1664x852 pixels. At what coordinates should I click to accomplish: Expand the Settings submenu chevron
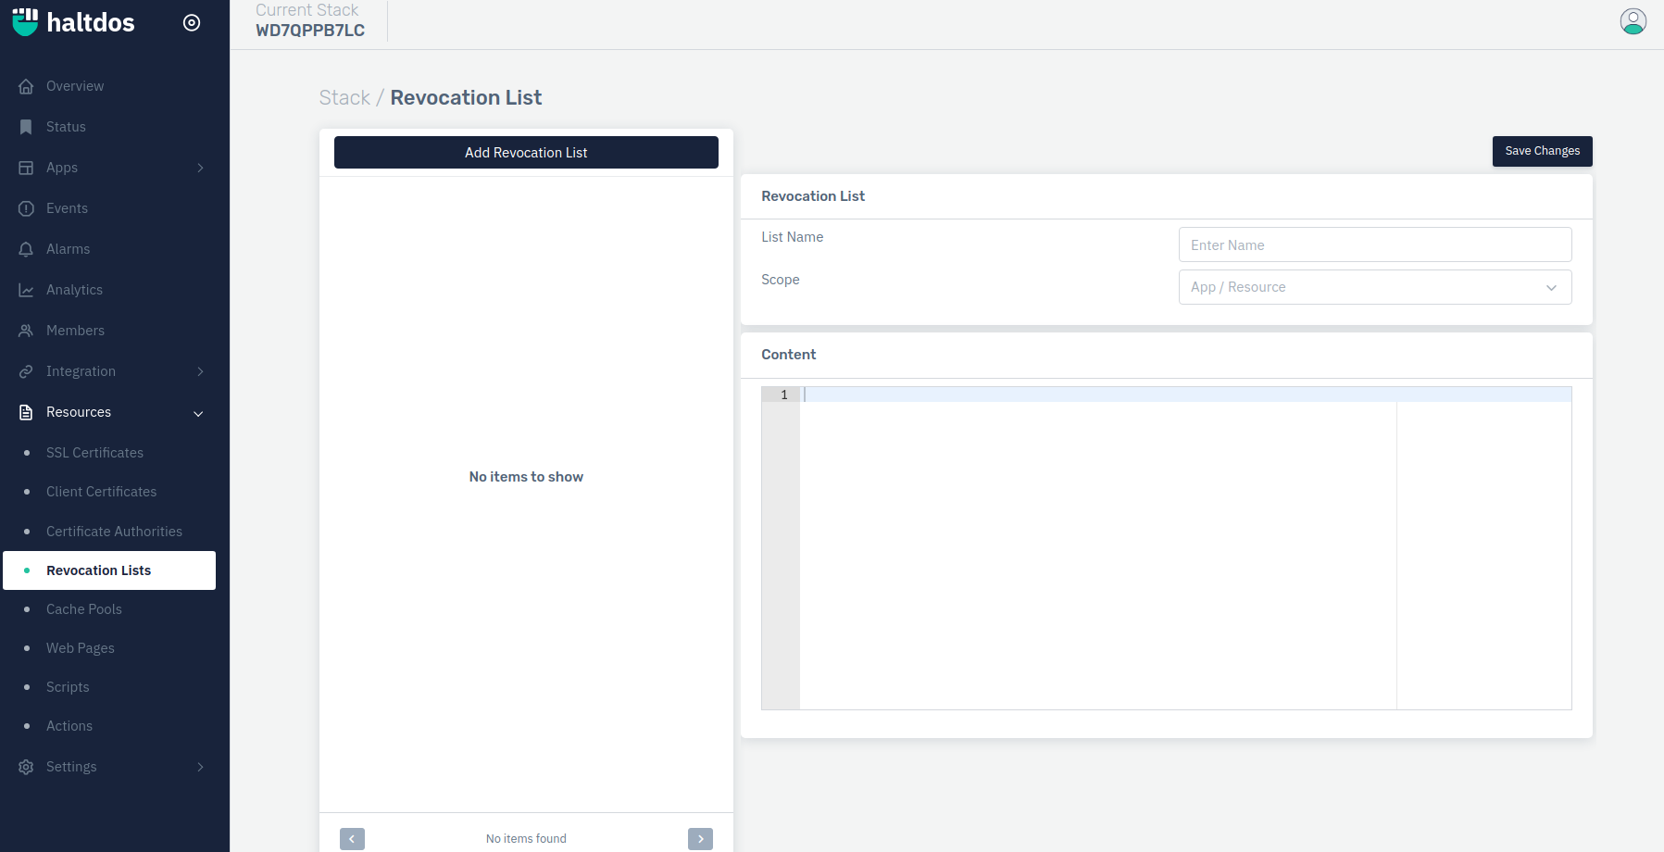200,767
